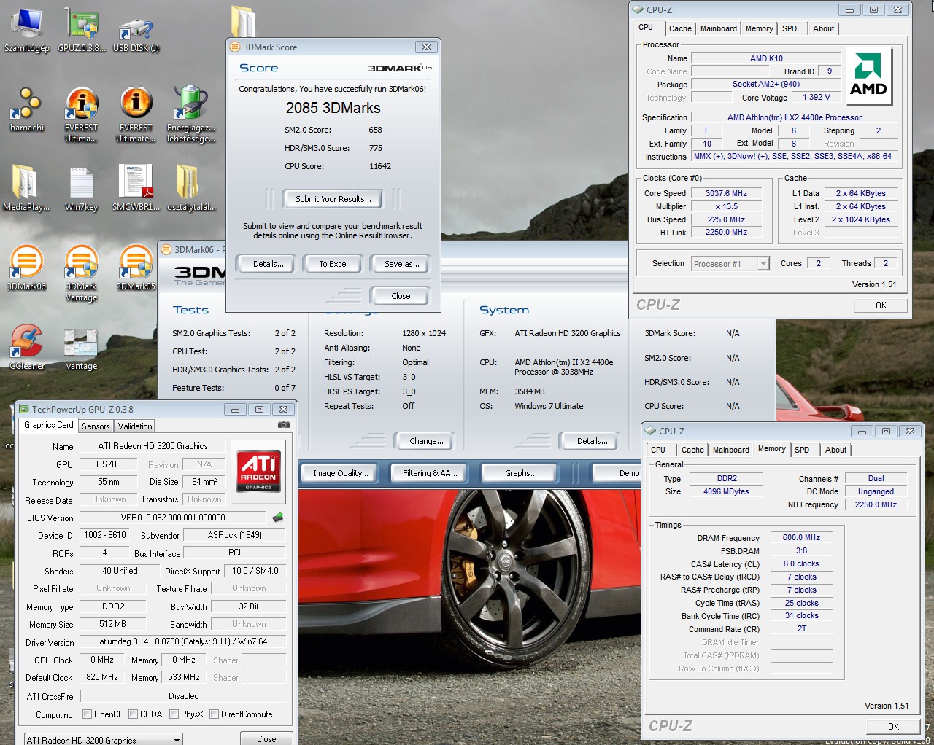Check the DirectCompute checkbox
The height and width of the screenshot is (745, 934).
pyautogui.click(x=215, y=714)
